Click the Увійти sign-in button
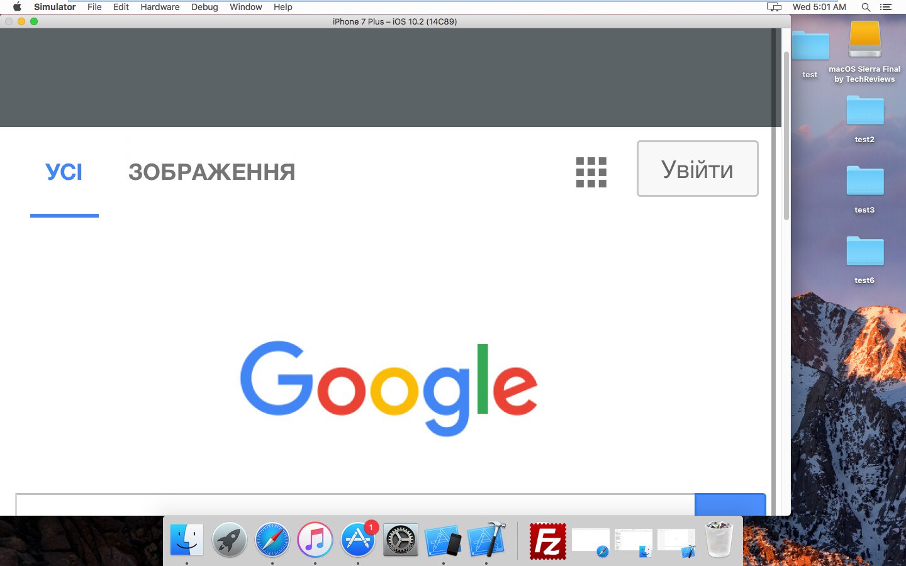The width and height of the screenshot is (906, 566). coord(698,169)
